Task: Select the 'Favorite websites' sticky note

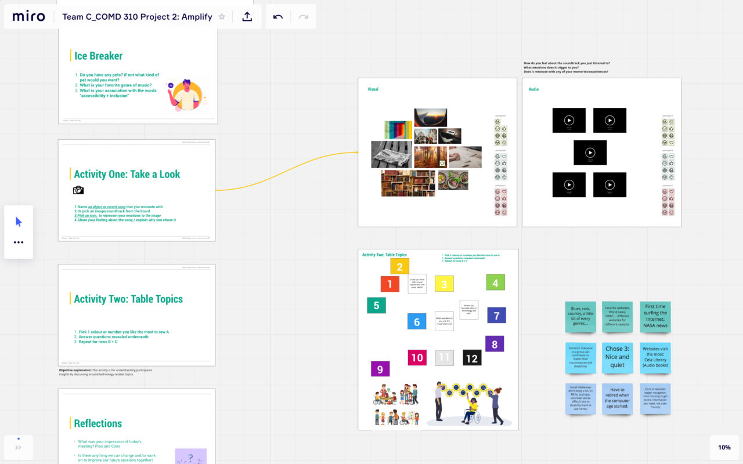Action: click(x=618, y=317)
